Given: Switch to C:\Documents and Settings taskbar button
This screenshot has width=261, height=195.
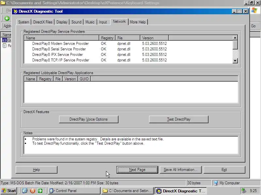Looking at the screenshot, I should pyautogui.click(x=127, y=191).
